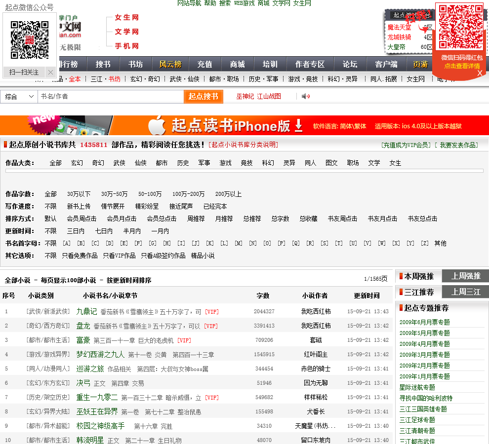Viewport: 489px width, 444px height.
Task: Open [VIP] chapter tag of 富豪
Action: click(x=184, y=340)
